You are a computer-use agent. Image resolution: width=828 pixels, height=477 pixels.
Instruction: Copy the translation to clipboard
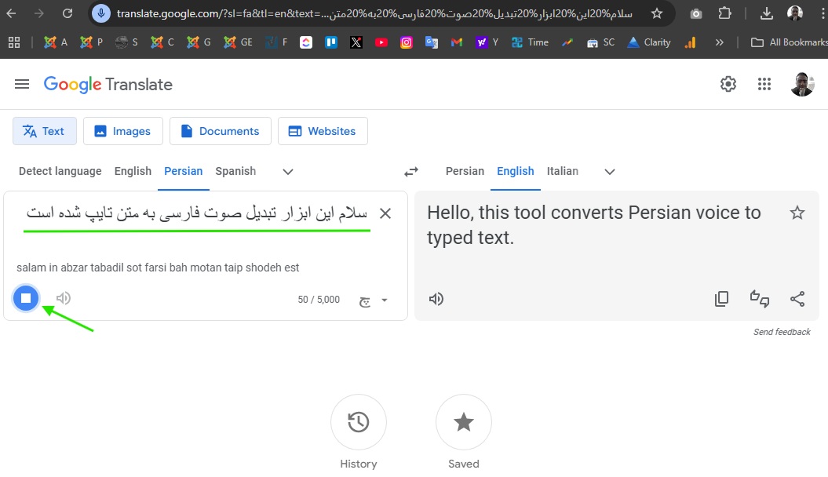pos(721,299)
